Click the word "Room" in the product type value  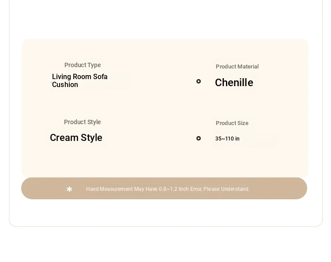click(x=83, y=77)
